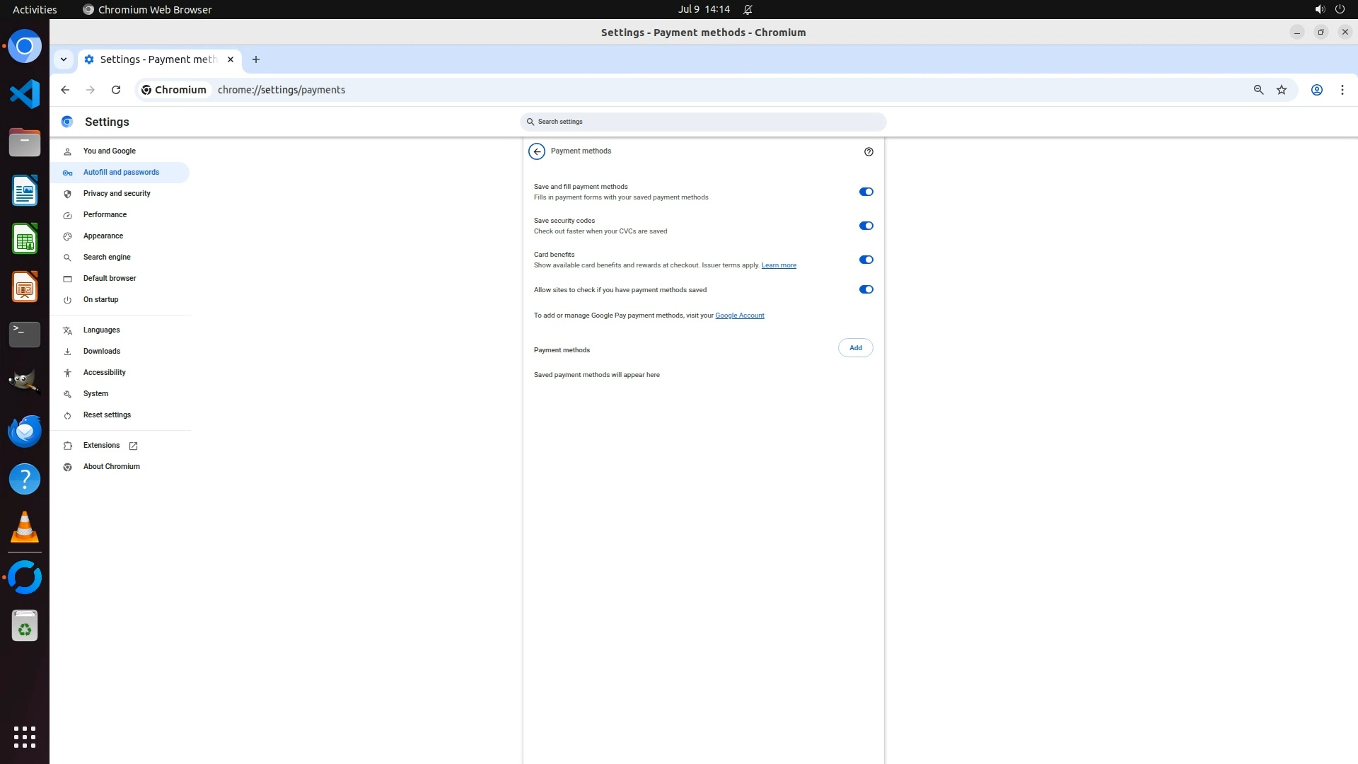Toggle Allow sites to check payment methods
Viewport: 1358px width, 764px height.
coord(866,289)
